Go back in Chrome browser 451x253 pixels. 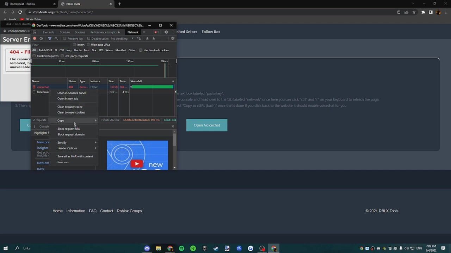[x=5, y=12]
